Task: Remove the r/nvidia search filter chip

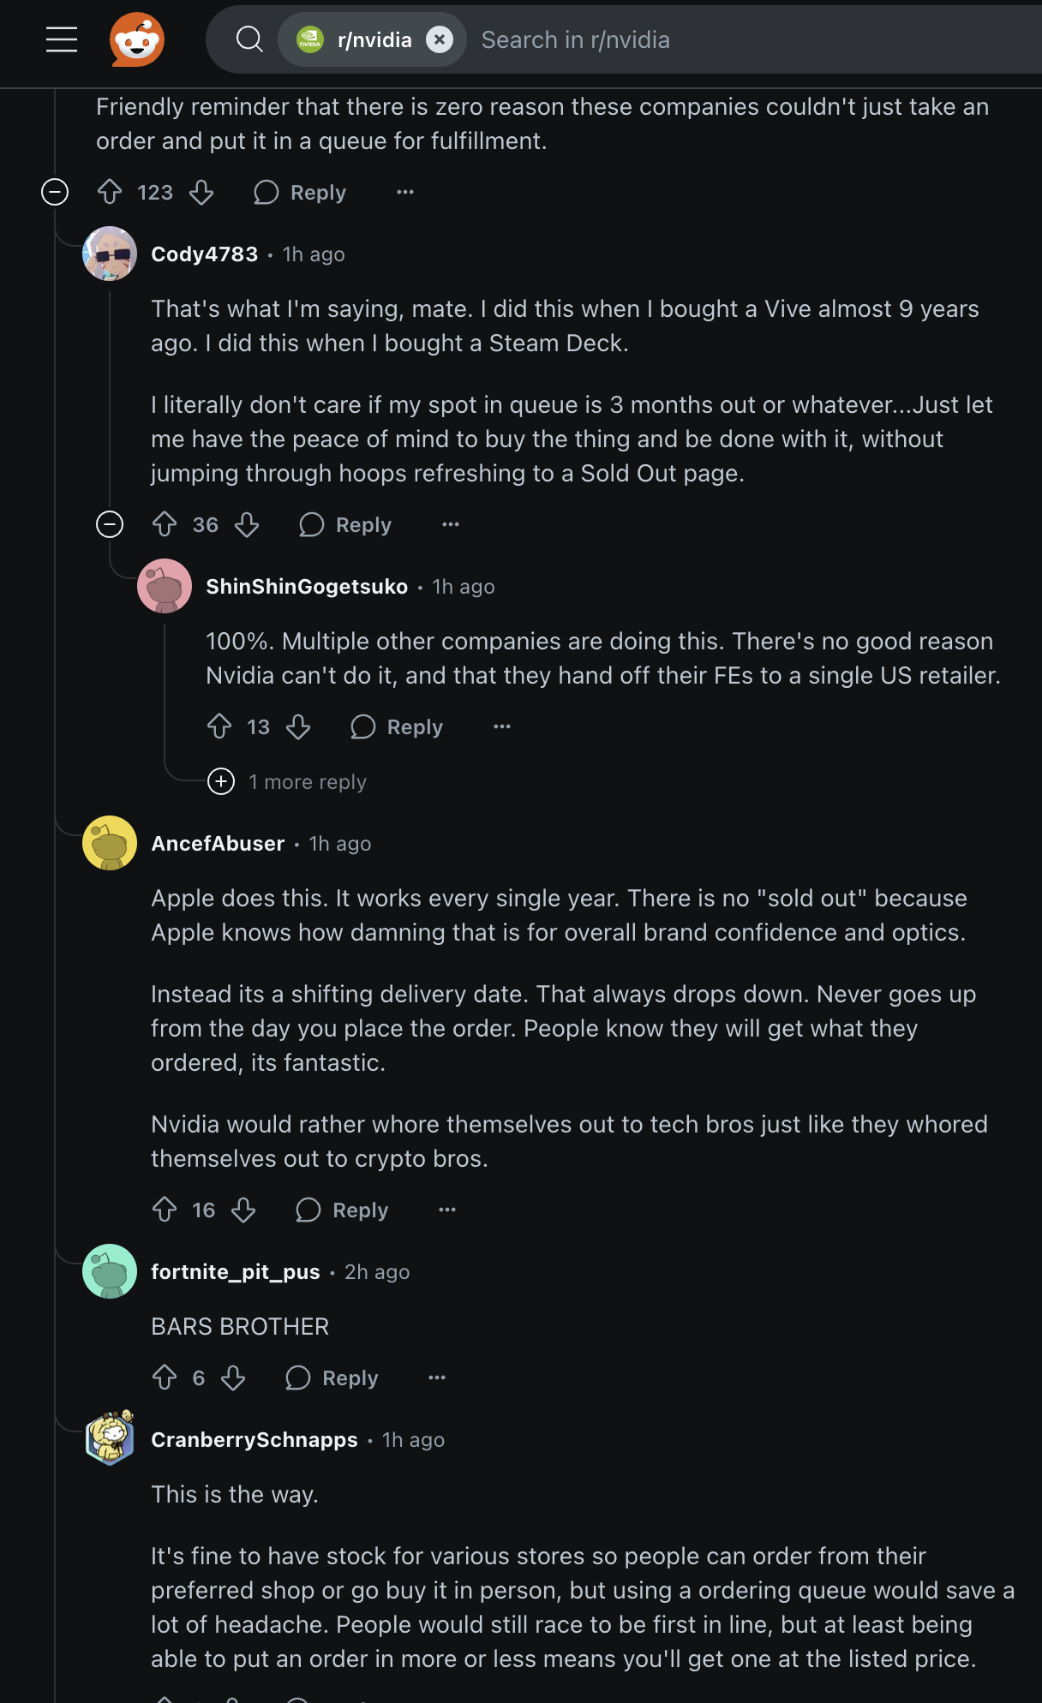Action: pyautogui.click(x=440, y=39)
